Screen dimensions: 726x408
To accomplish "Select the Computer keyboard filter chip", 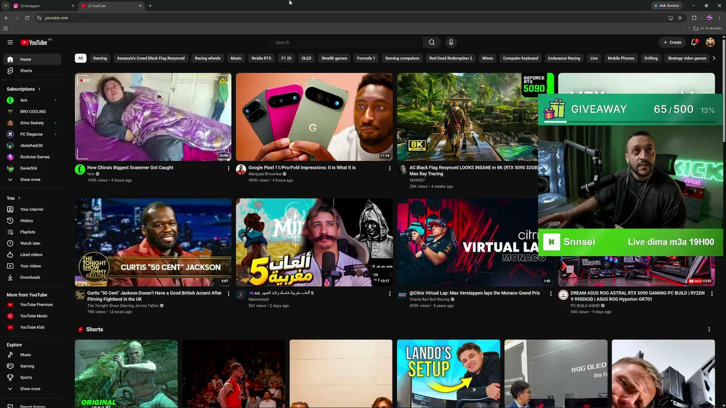I will (x=520, y=58).
